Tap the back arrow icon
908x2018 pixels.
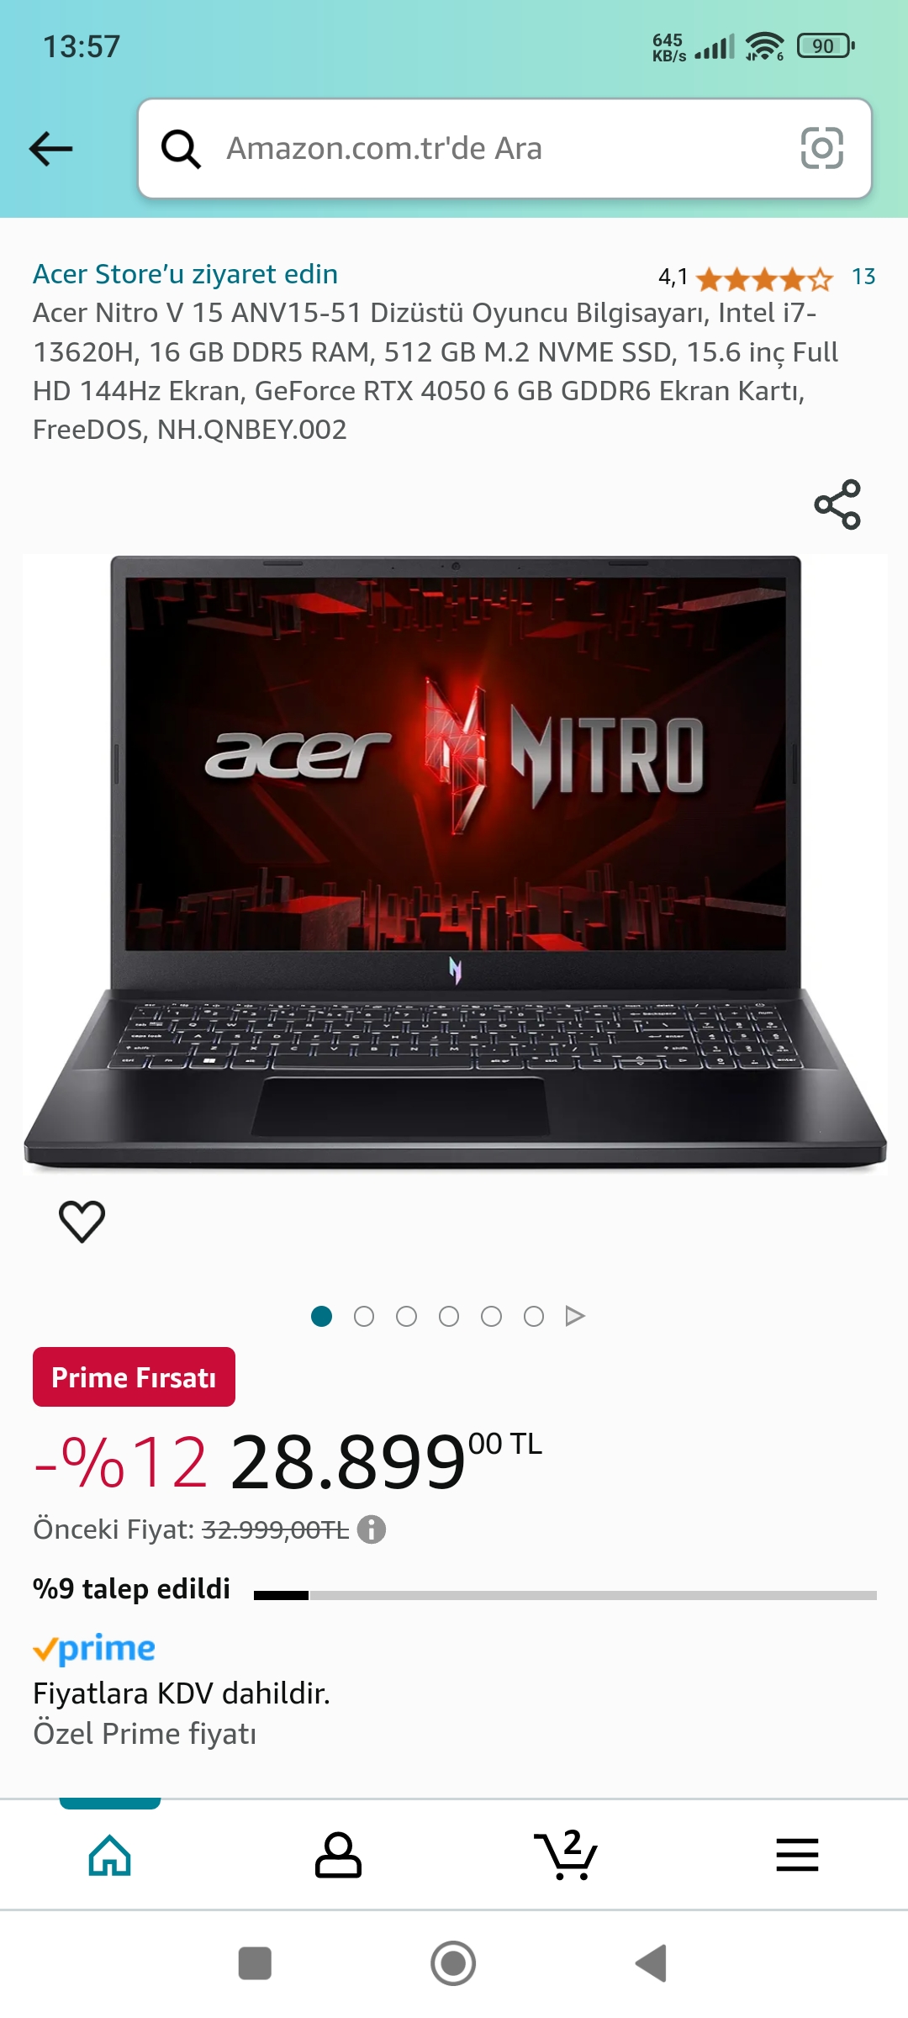50,149
